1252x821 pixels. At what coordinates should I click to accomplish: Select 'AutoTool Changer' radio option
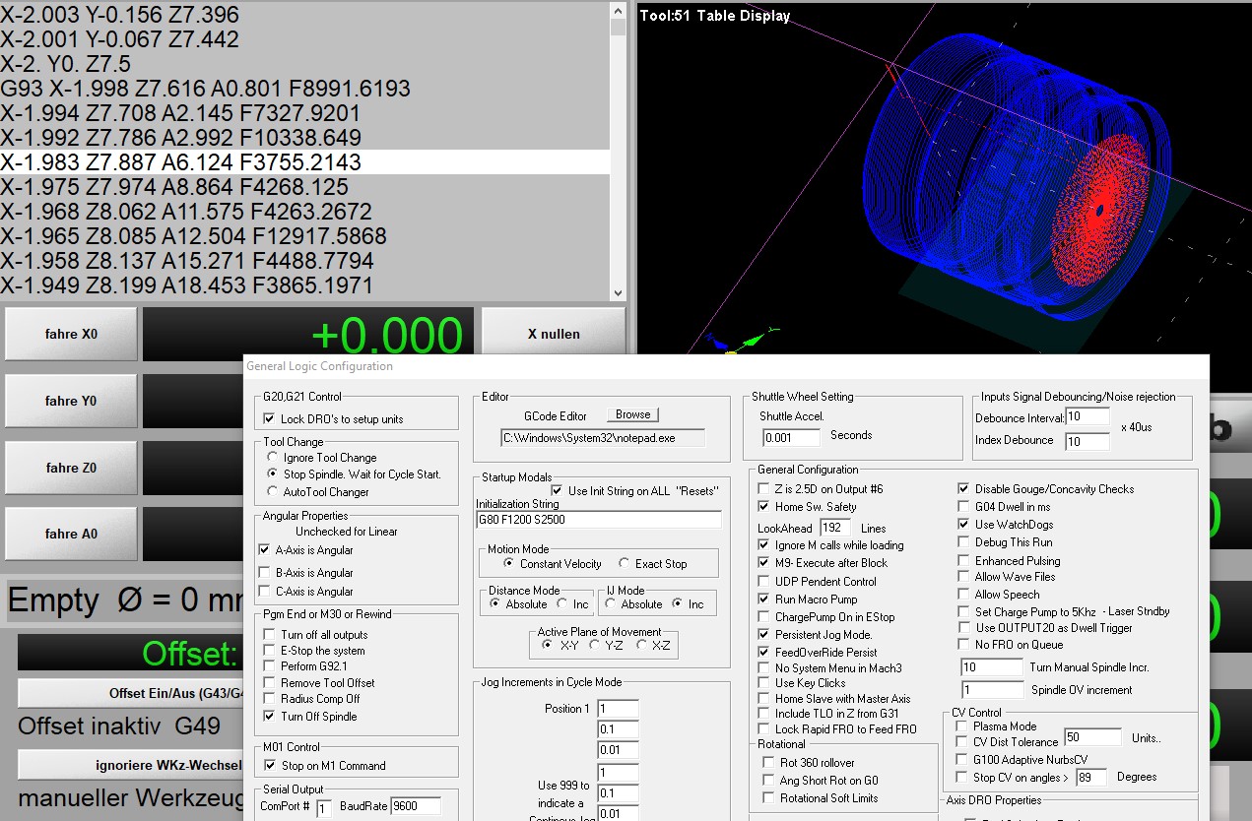(x=273, y=492)
